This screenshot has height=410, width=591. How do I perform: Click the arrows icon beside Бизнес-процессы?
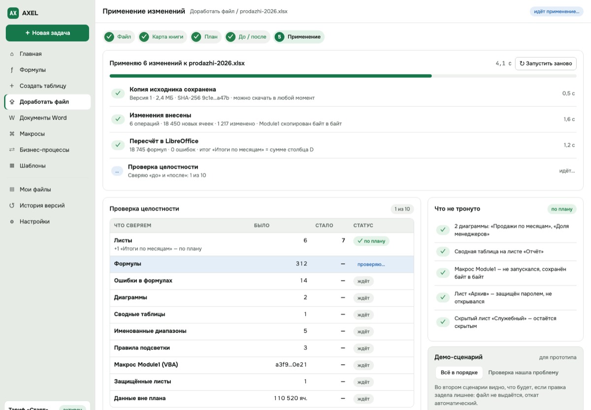(x=12, y=150)
